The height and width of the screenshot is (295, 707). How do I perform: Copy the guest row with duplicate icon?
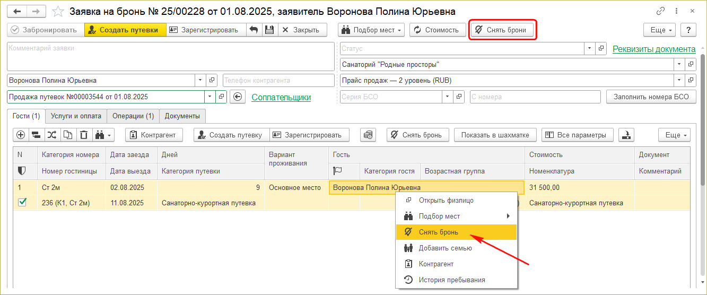[x=68, y=135]
